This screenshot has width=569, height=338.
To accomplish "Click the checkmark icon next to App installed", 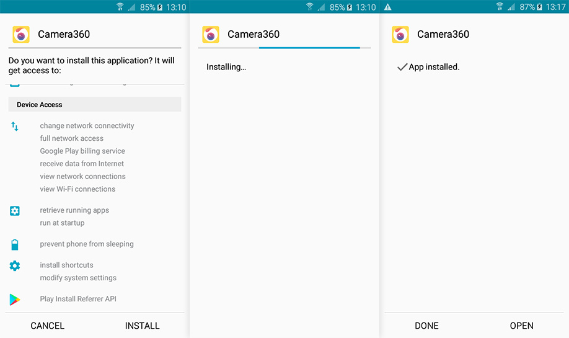I will 402,67.
